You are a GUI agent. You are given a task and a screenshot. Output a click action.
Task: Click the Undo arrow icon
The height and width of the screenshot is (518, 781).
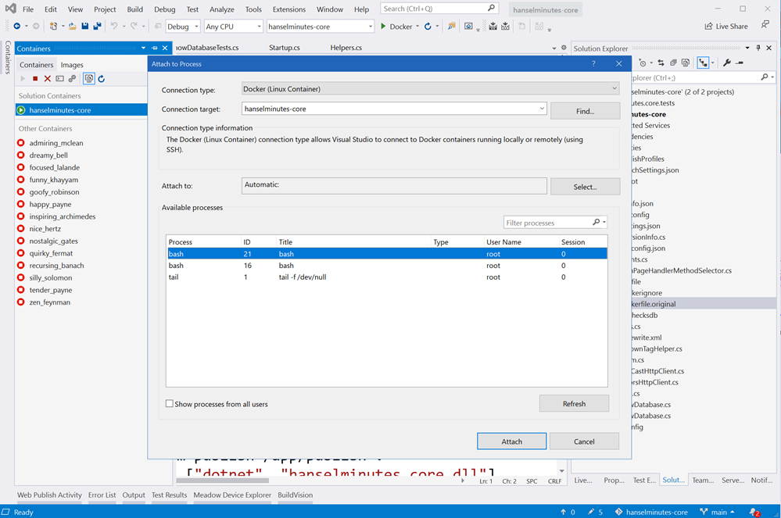click(114, 27)
